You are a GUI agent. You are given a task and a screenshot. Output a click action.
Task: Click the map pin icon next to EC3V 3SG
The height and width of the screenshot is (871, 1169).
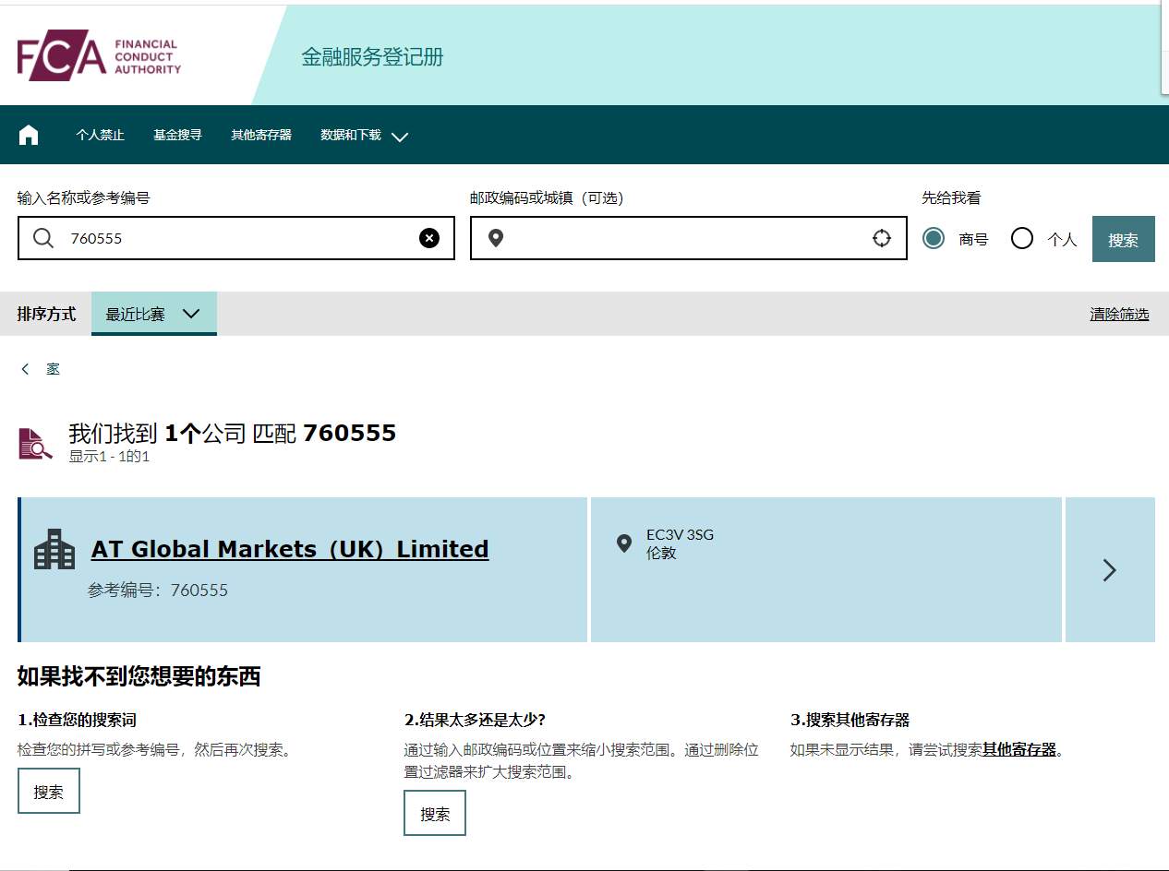(624, 543)
